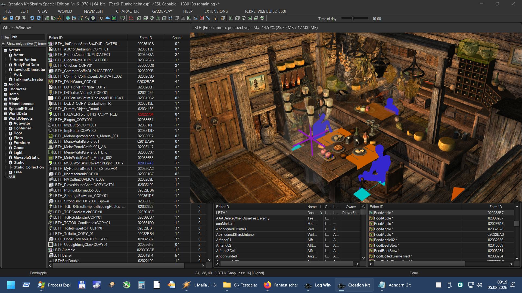Expand the WorldData tree category

point(5,114)
